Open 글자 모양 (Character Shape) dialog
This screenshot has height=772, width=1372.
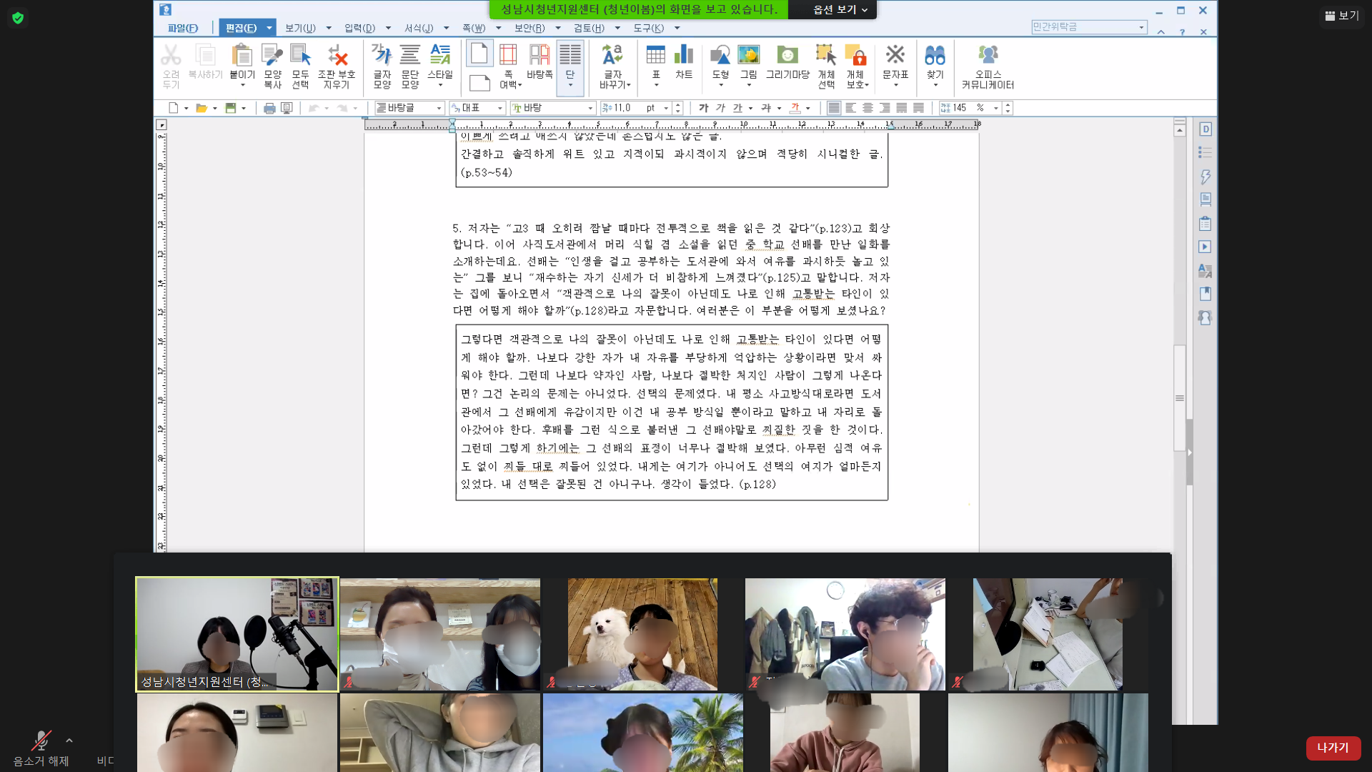pos(382,66)
